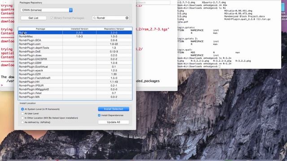Select At User Level install location

[22, 114]
